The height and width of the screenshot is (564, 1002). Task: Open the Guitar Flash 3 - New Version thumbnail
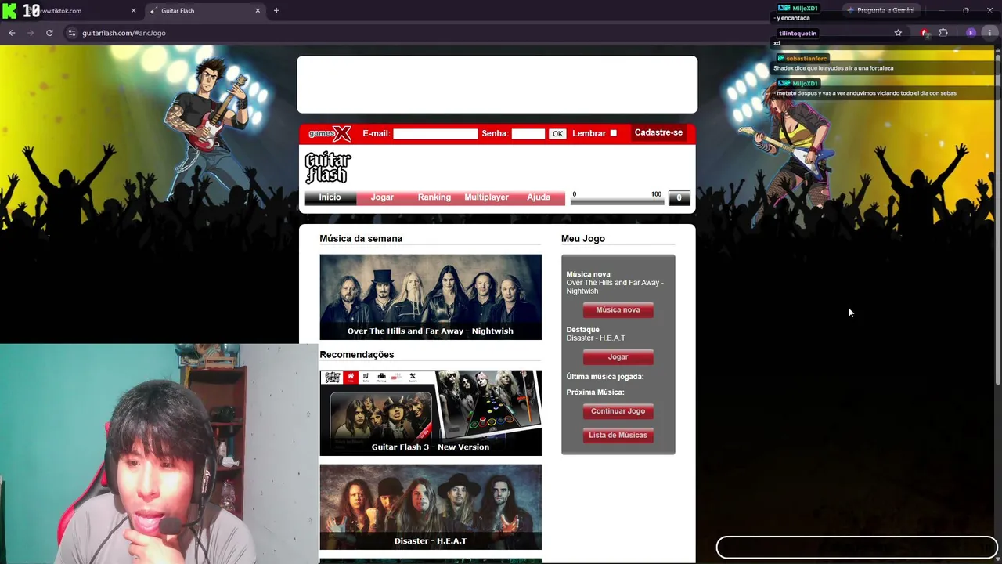[431, 413]
